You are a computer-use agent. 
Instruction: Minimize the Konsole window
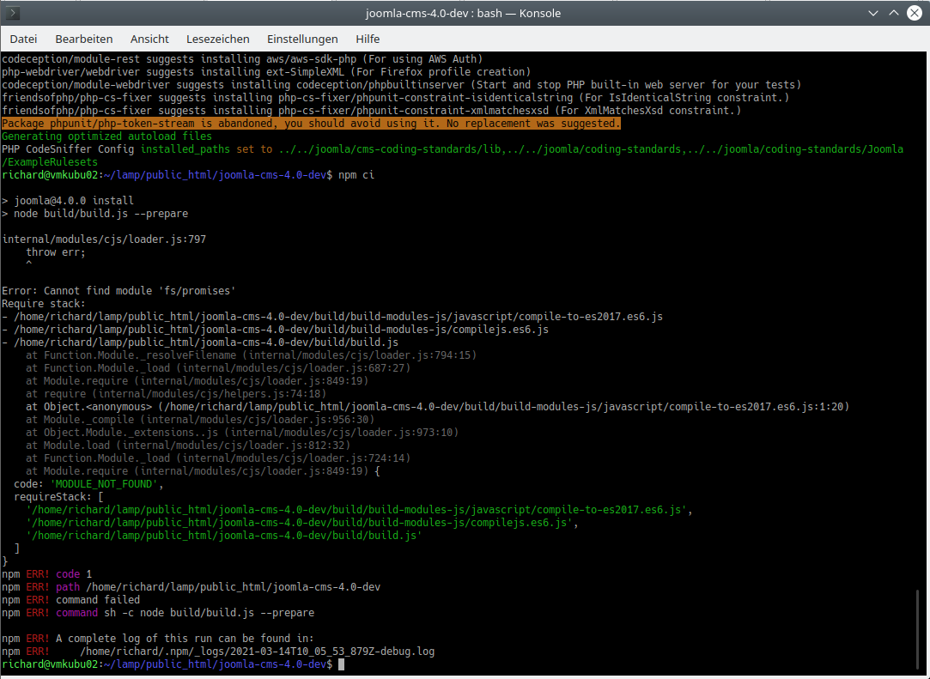click(x=873, y=13)
